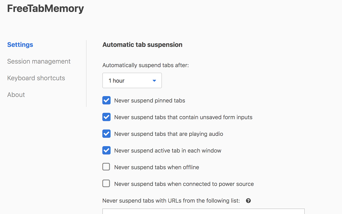Image resolution: width=342 pixels, height=214 pixels.
Task: Click the 'Never suspend tabs with URLs' label
Action: (171, 200)
